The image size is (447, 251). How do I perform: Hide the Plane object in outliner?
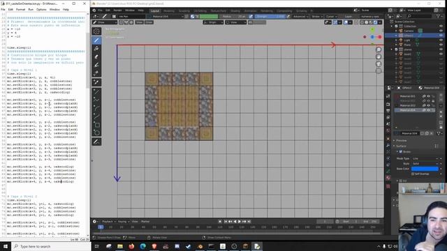coord(441,45)
